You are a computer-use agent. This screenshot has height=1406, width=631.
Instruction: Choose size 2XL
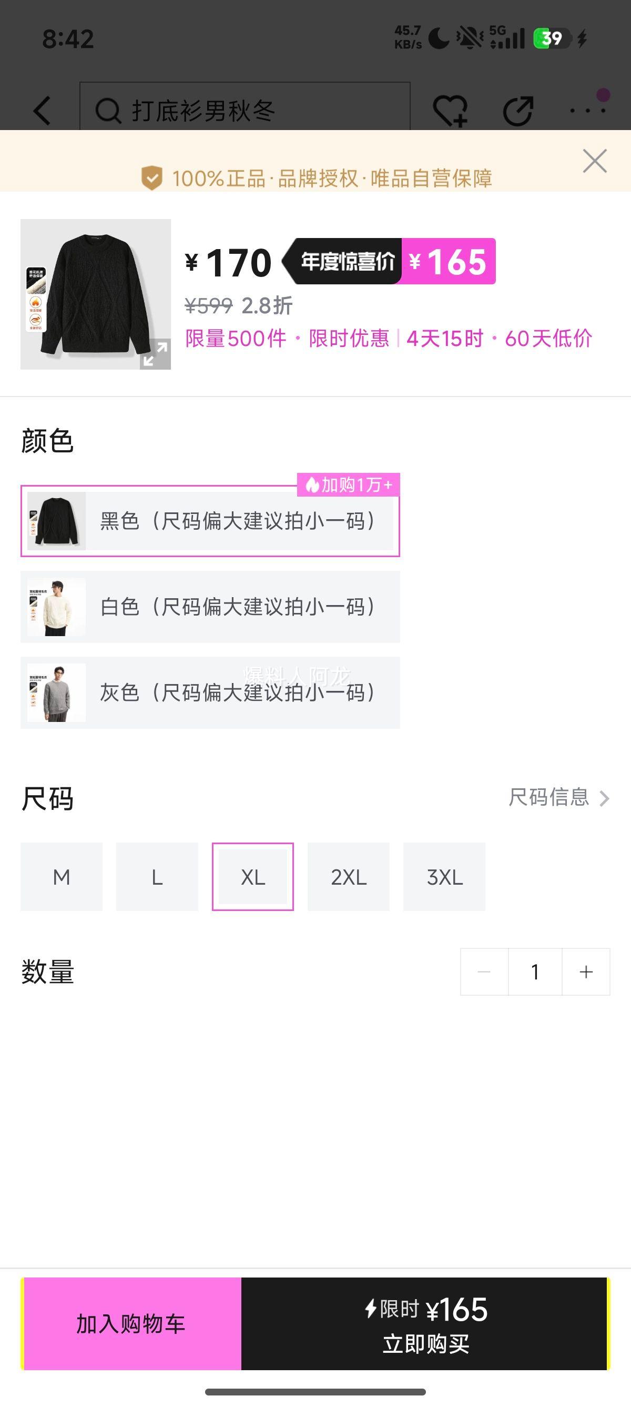[x=349, y=877]
